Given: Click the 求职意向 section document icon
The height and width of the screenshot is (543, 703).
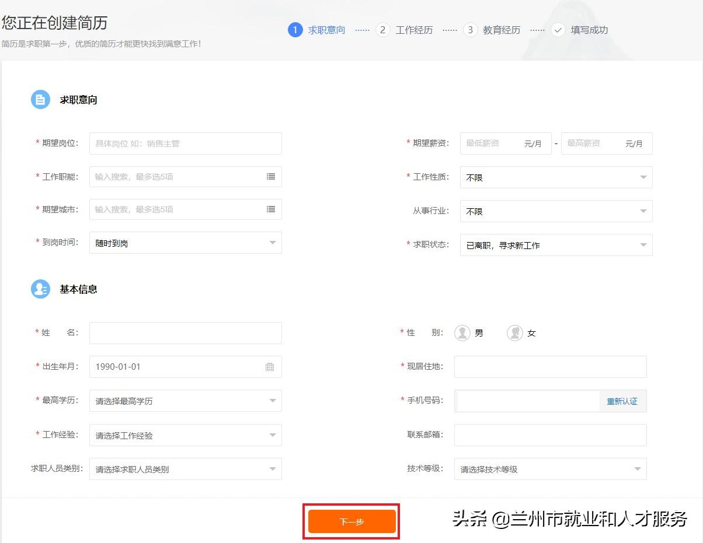Looking at the screenshot, I should pyautogui.click(x=40, y=99).
